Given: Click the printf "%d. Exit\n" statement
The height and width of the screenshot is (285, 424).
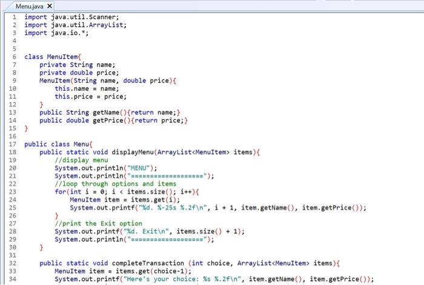Looking at the screenshot, I should click(150, 232).
